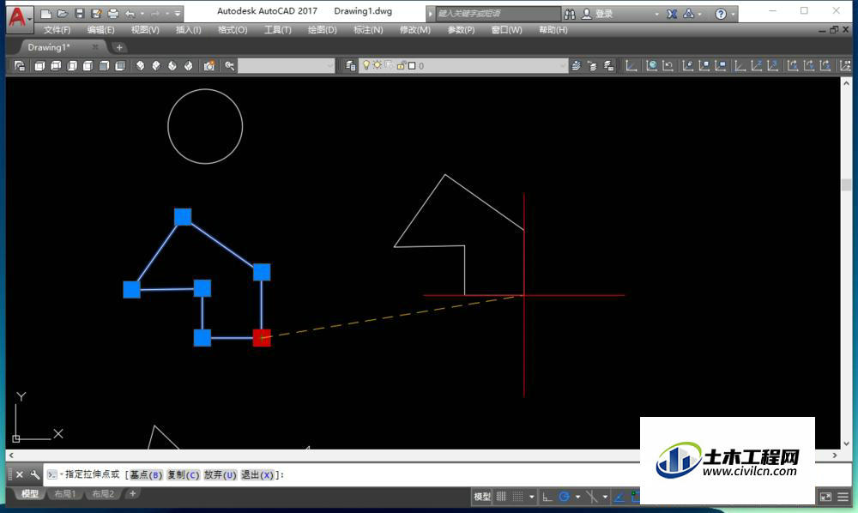
Task: Click the Autodesk Exchange X icon
Action: 672,14
